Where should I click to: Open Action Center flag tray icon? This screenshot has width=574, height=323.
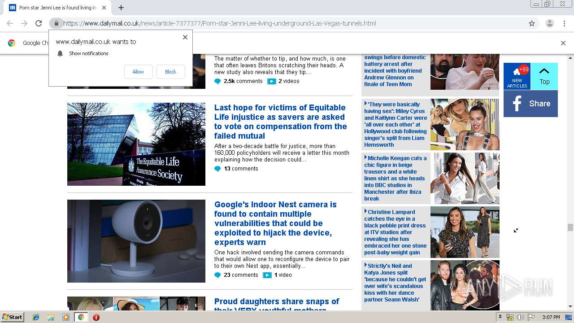pos(531,317)
